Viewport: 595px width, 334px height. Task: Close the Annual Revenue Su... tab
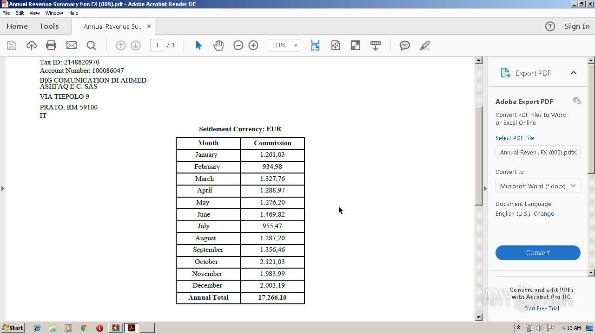pyautogui.click(x=149, y=26)
